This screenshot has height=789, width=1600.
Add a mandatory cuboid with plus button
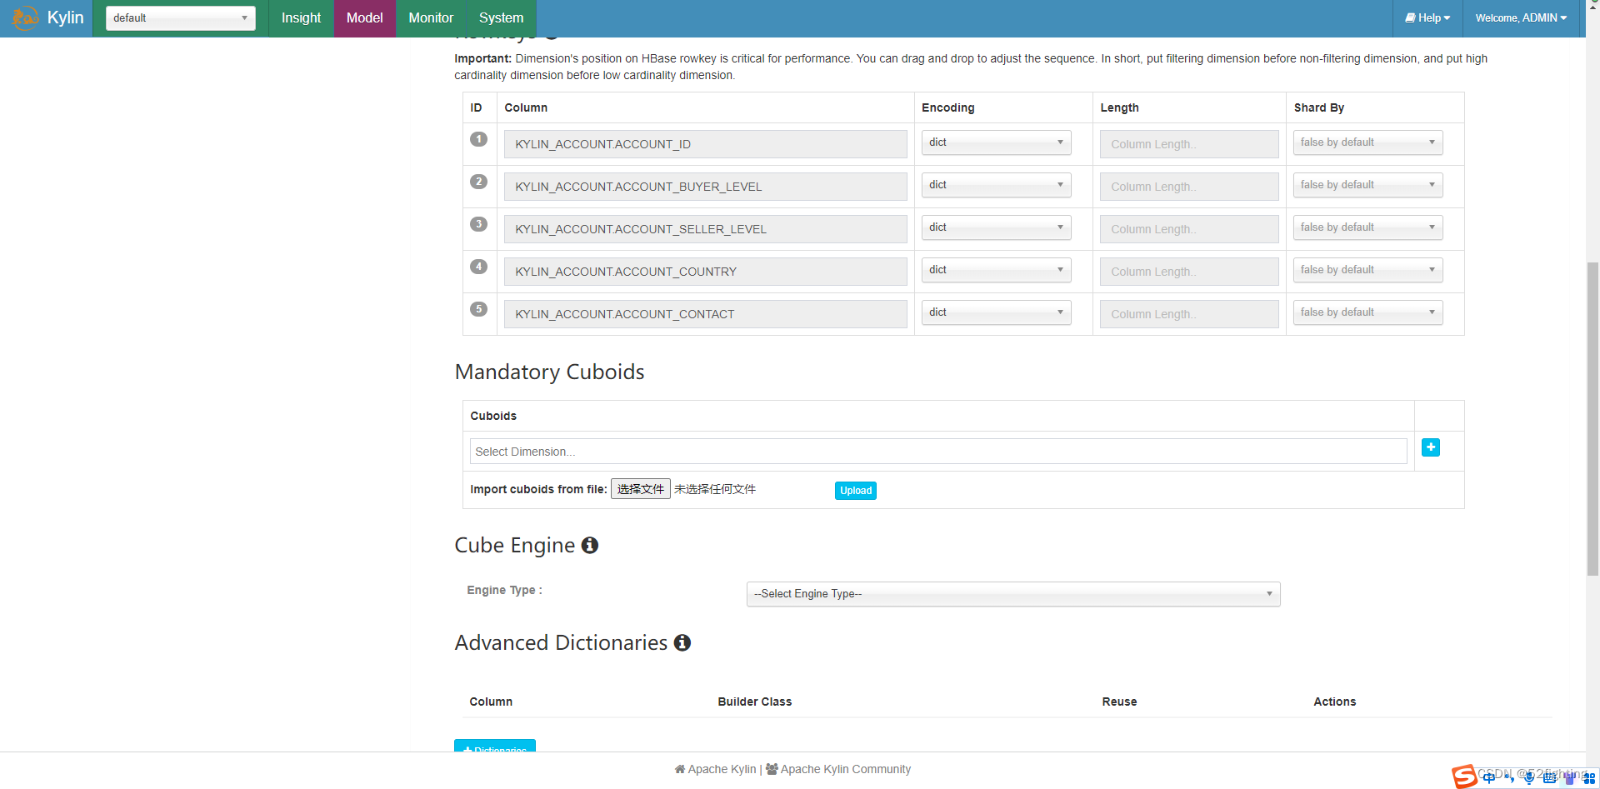tap(1431, 447)
